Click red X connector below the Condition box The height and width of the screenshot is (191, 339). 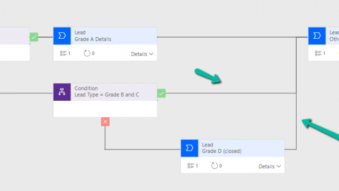pyautogui.click(x=105, y=121)
